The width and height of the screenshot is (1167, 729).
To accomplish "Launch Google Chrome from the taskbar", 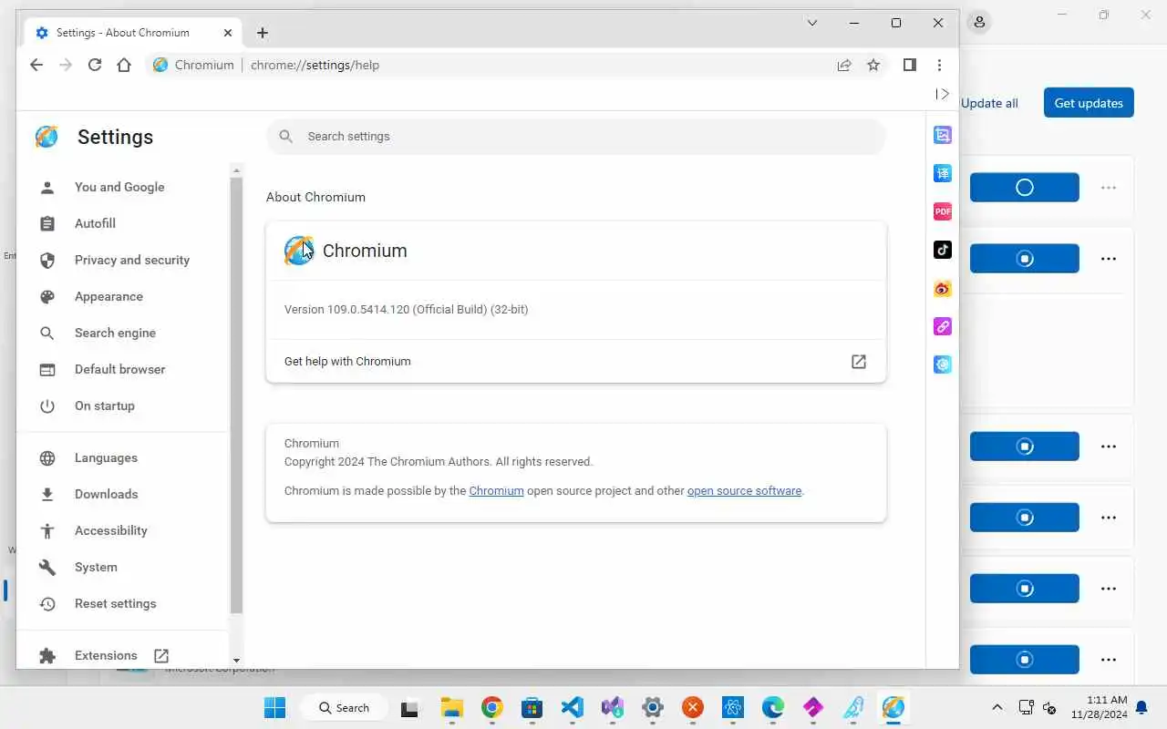I will [x=492, y=707].
